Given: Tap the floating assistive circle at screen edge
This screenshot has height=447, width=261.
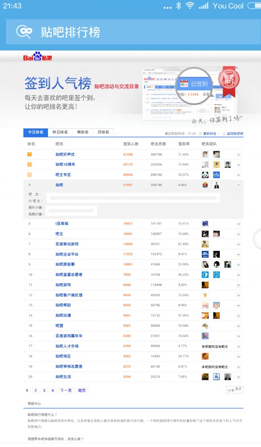Looking at the screenshot, I should coord(257,239).
